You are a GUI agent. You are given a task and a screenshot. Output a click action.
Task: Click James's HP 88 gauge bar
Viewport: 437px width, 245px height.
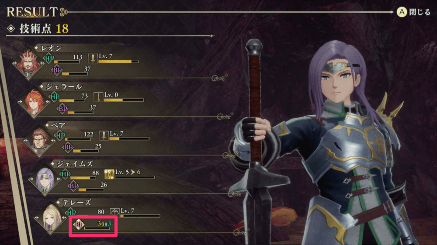click(83, 178)
